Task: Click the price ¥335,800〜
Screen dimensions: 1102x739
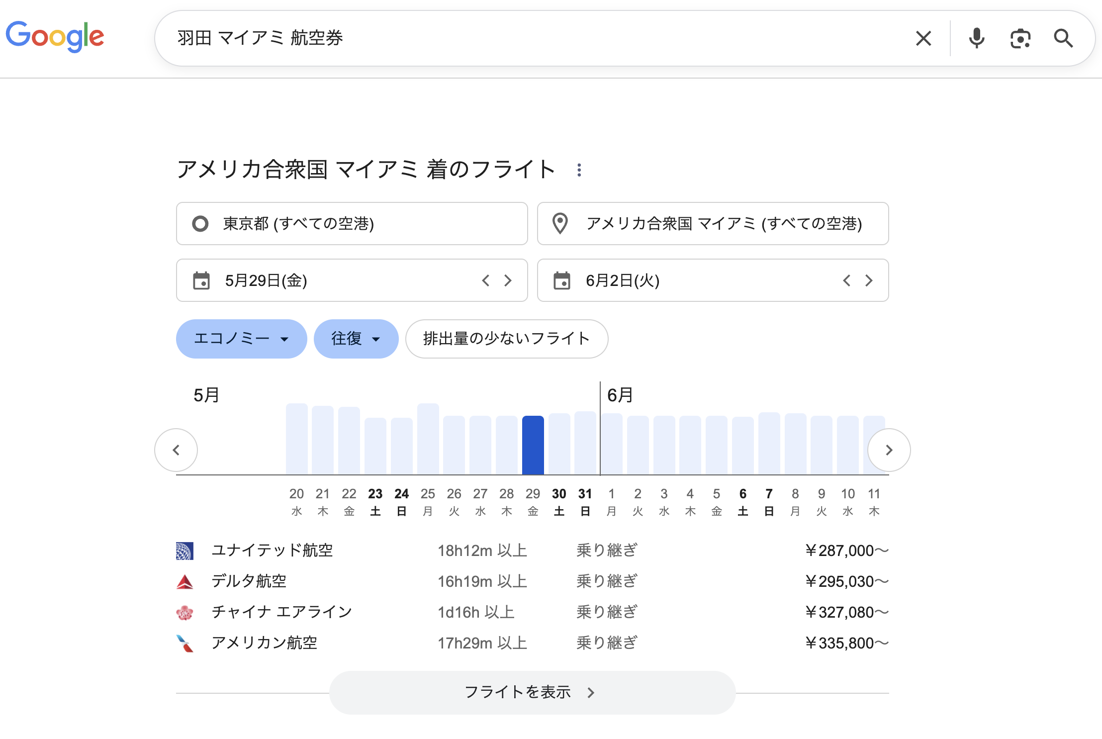Action: point(847,644)
